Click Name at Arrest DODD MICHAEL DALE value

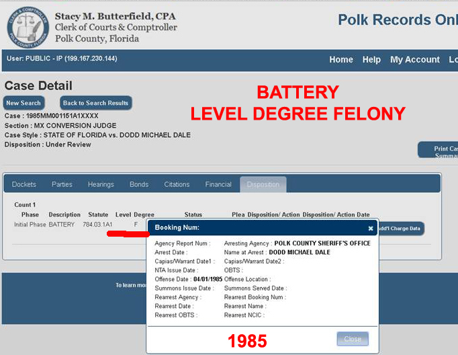click(x=300, y=252)
